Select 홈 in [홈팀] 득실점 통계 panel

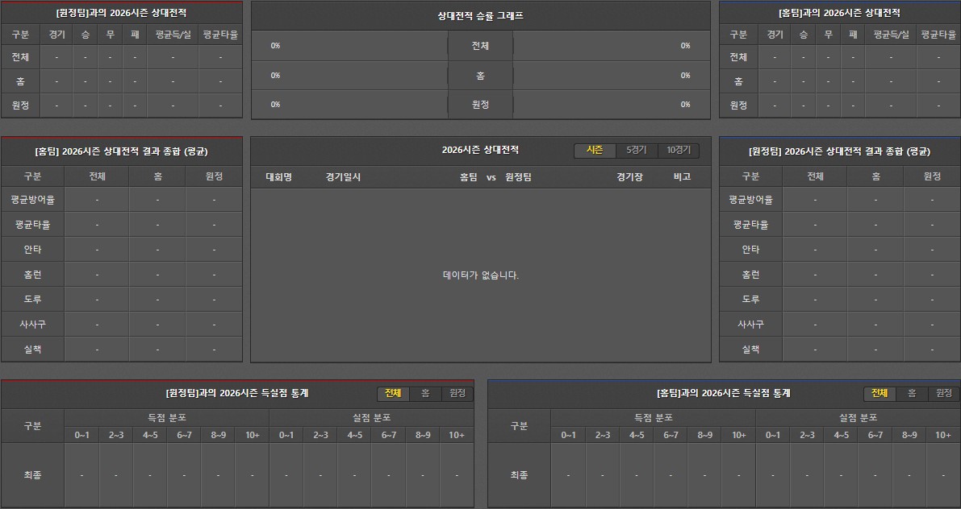[x=912, y=394]
